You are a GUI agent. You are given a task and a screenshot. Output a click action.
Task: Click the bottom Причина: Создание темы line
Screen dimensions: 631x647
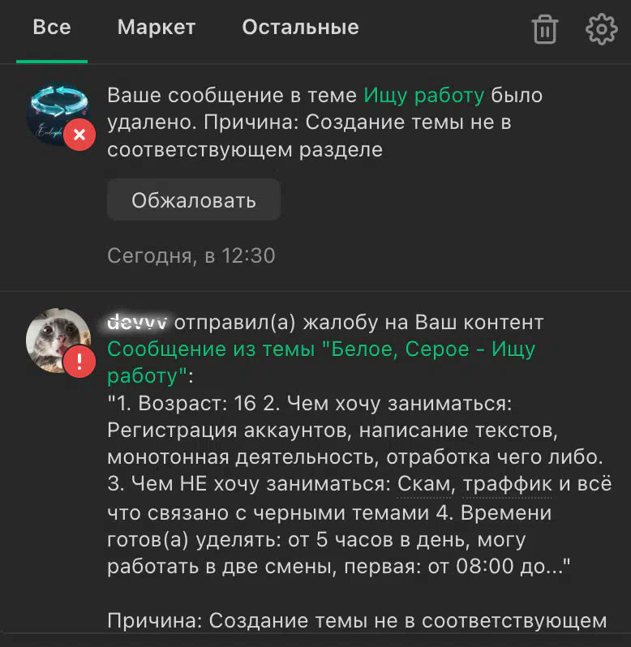click(357, 621)
